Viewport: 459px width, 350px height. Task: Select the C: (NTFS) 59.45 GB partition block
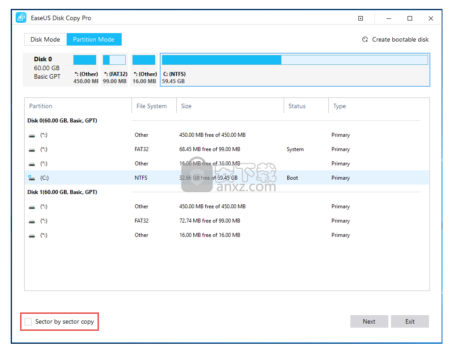pyautogui.click(x=295, y=70)
